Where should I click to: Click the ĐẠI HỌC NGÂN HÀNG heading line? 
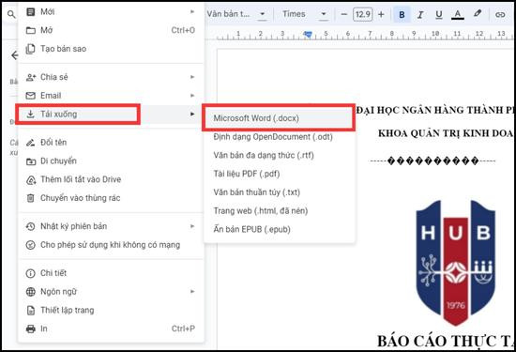pos(434,110)
